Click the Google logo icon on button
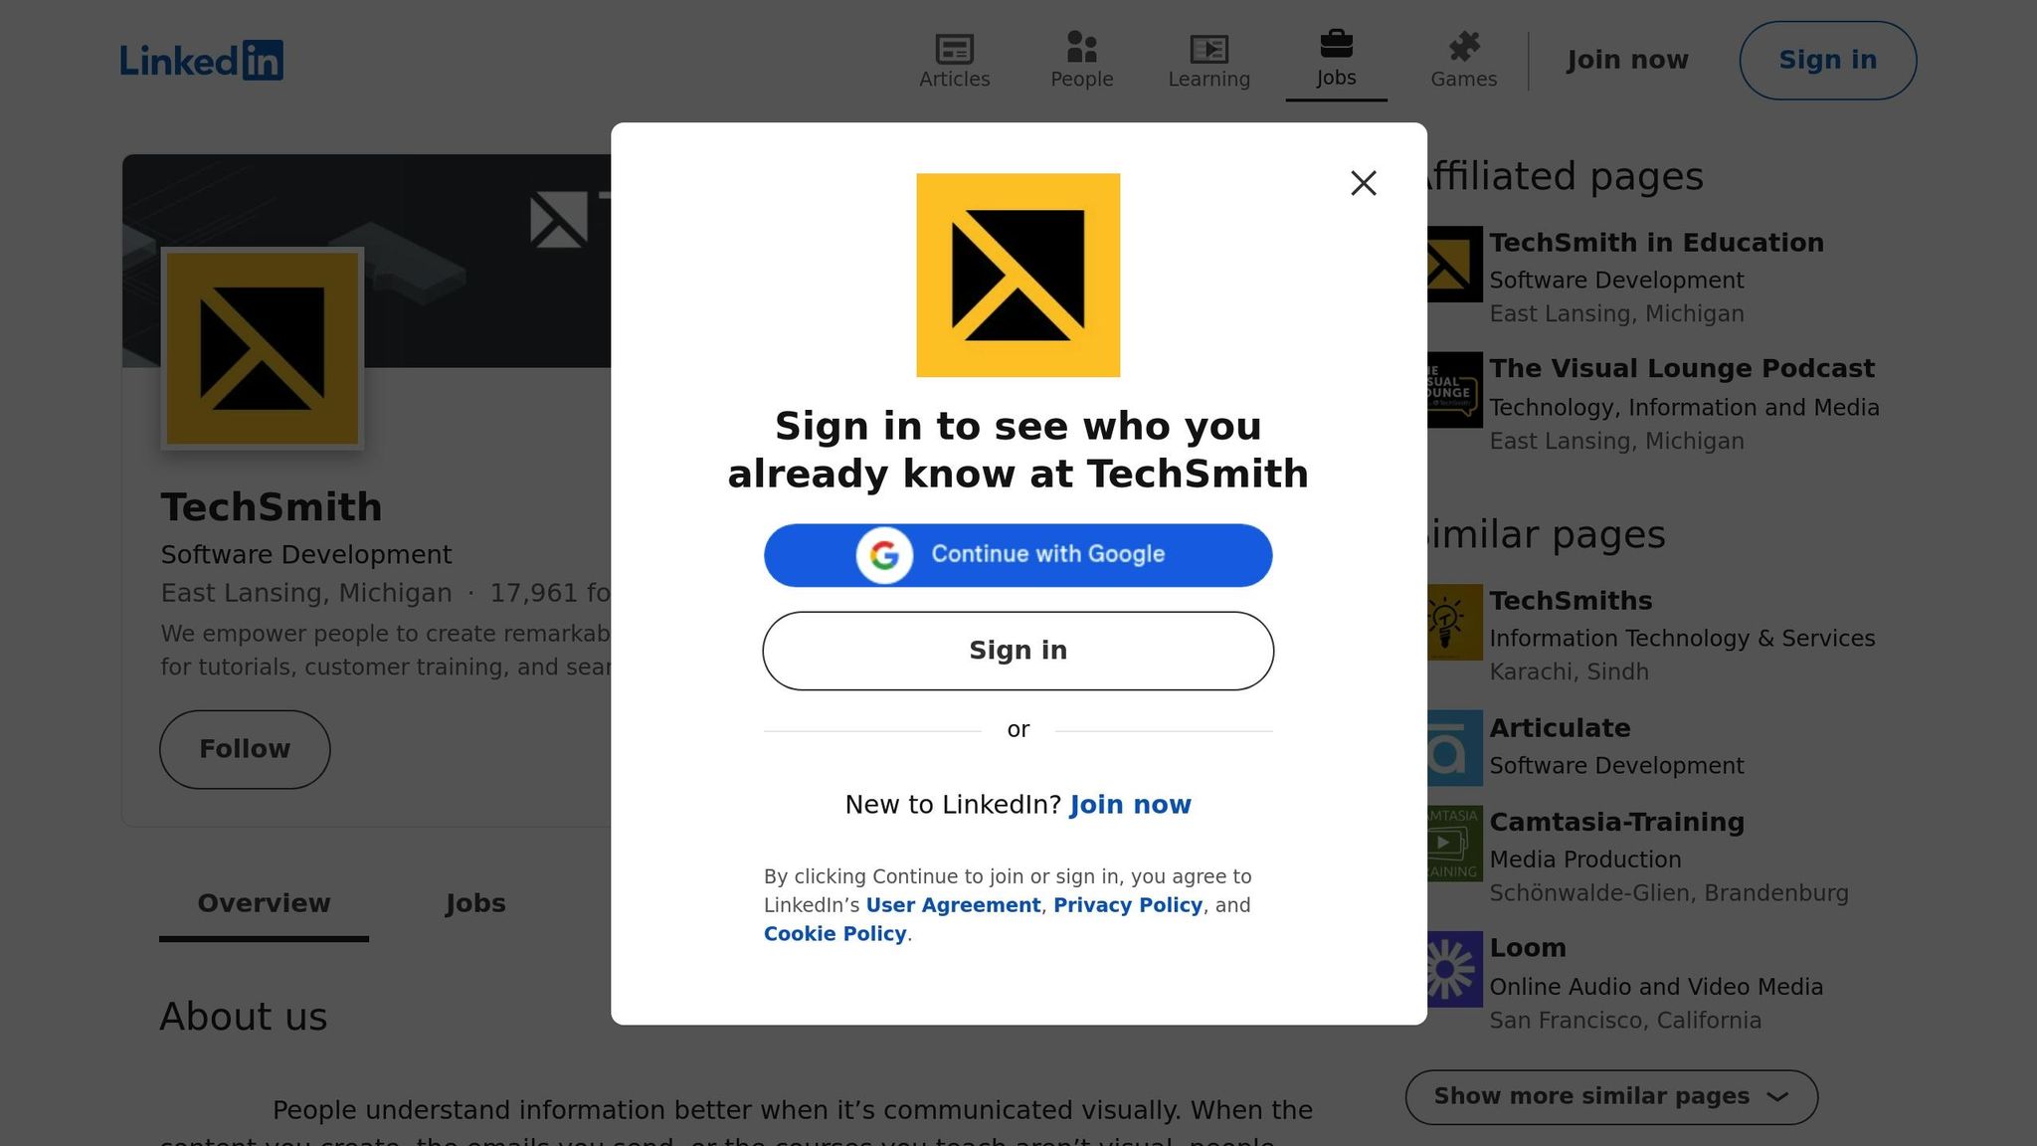Screen dimensions: 2037x1146 [x=884, y=555]
